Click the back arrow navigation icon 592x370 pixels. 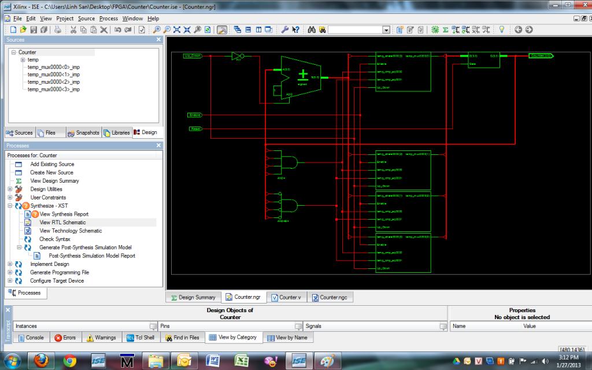518,29
